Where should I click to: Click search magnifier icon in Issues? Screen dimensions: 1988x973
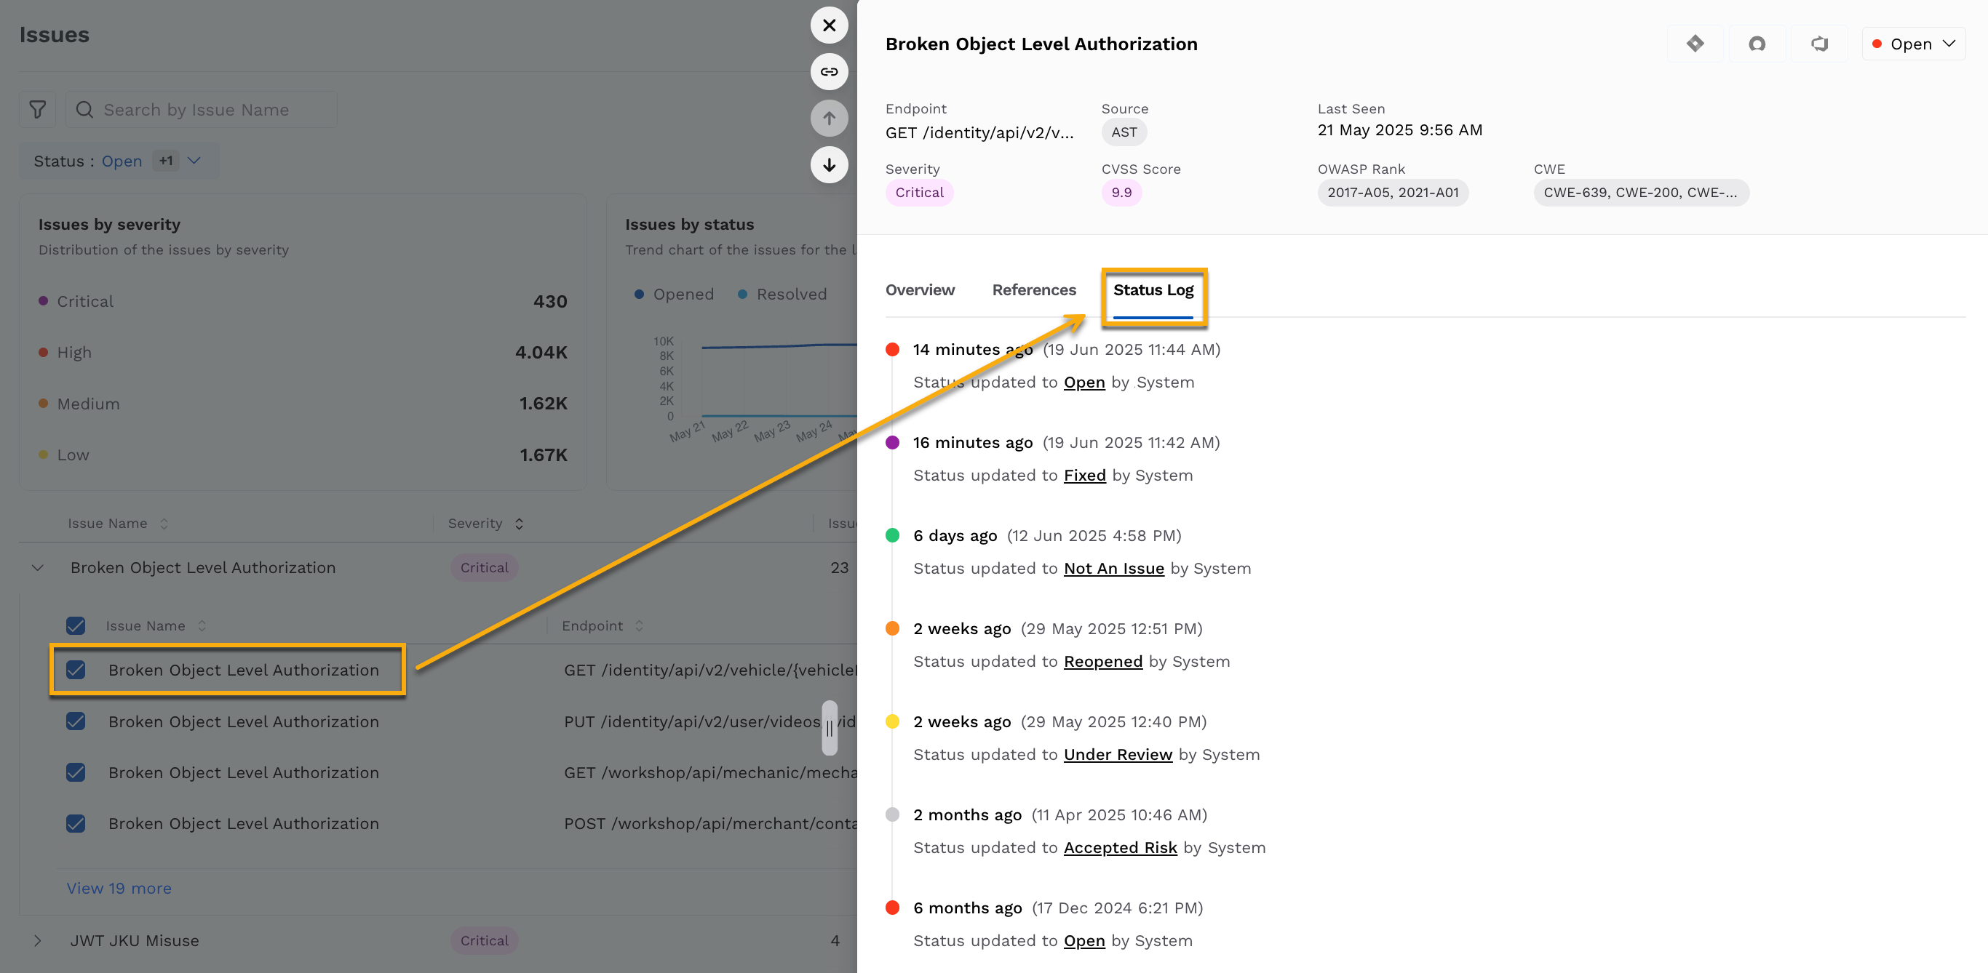85,110
